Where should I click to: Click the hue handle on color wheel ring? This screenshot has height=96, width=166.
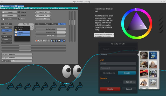[x=136, y=10]
